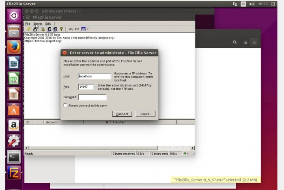Open the Ubuntu Dash search launcher icon
The height and width of the screenshot is (190, 284).
(x=14, y=16)
